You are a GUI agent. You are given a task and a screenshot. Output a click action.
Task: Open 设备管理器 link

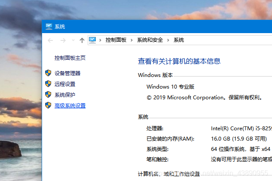click(x=67, y=73)
